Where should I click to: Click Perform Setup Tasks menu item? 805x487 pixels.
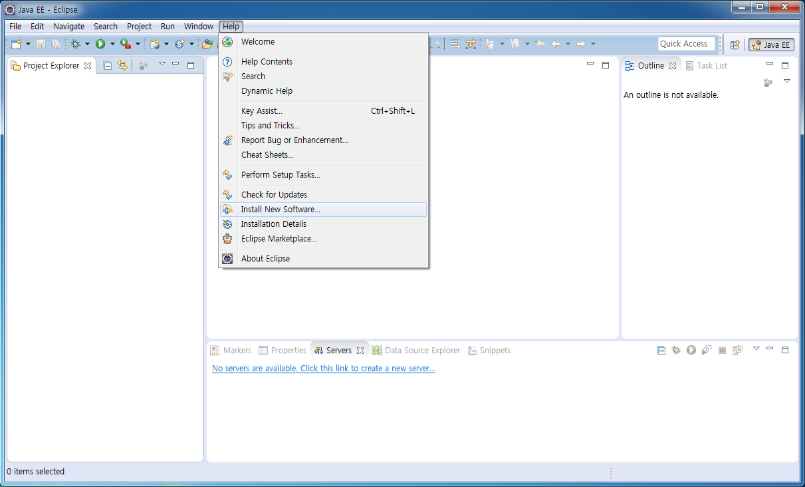(x=324, y=175)
